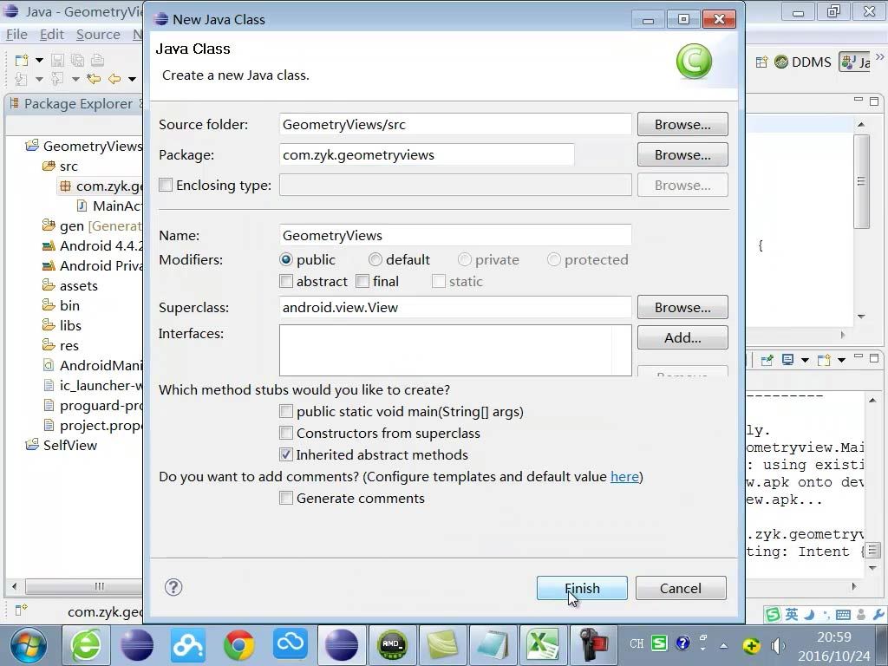Click wrench settings icon in IME bar
The height and width of the screenshot is (666, 888).
[x=879, y=615]
